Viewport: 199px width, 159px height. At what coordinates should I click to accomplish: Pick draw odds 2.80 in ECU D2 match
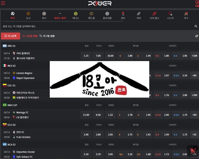coord(98,134)
